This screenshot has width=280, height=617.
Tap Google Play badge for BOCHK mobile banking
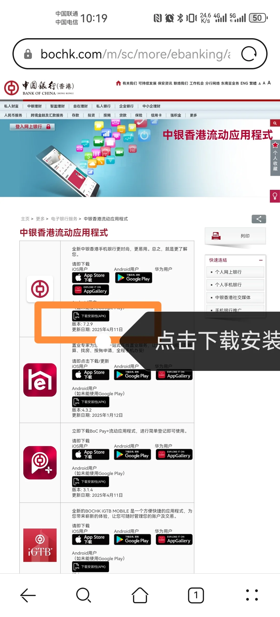pyautogui.click(x=134, y=278)
